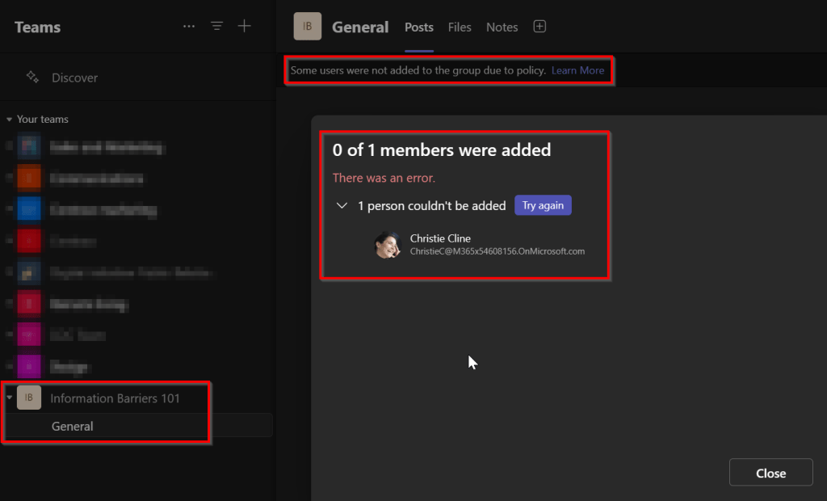Screen dimensions: 827x501
Task: Click the Information Barriers 101 team avatar
Action: coord(29,398)
